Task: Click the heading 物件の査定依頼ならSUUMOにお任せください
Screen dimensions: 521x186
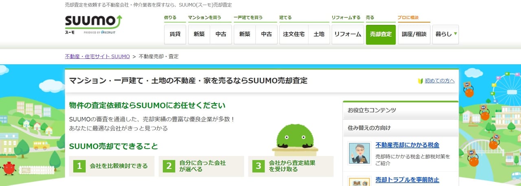Action: pyautogui.click(x=147, y=106)
